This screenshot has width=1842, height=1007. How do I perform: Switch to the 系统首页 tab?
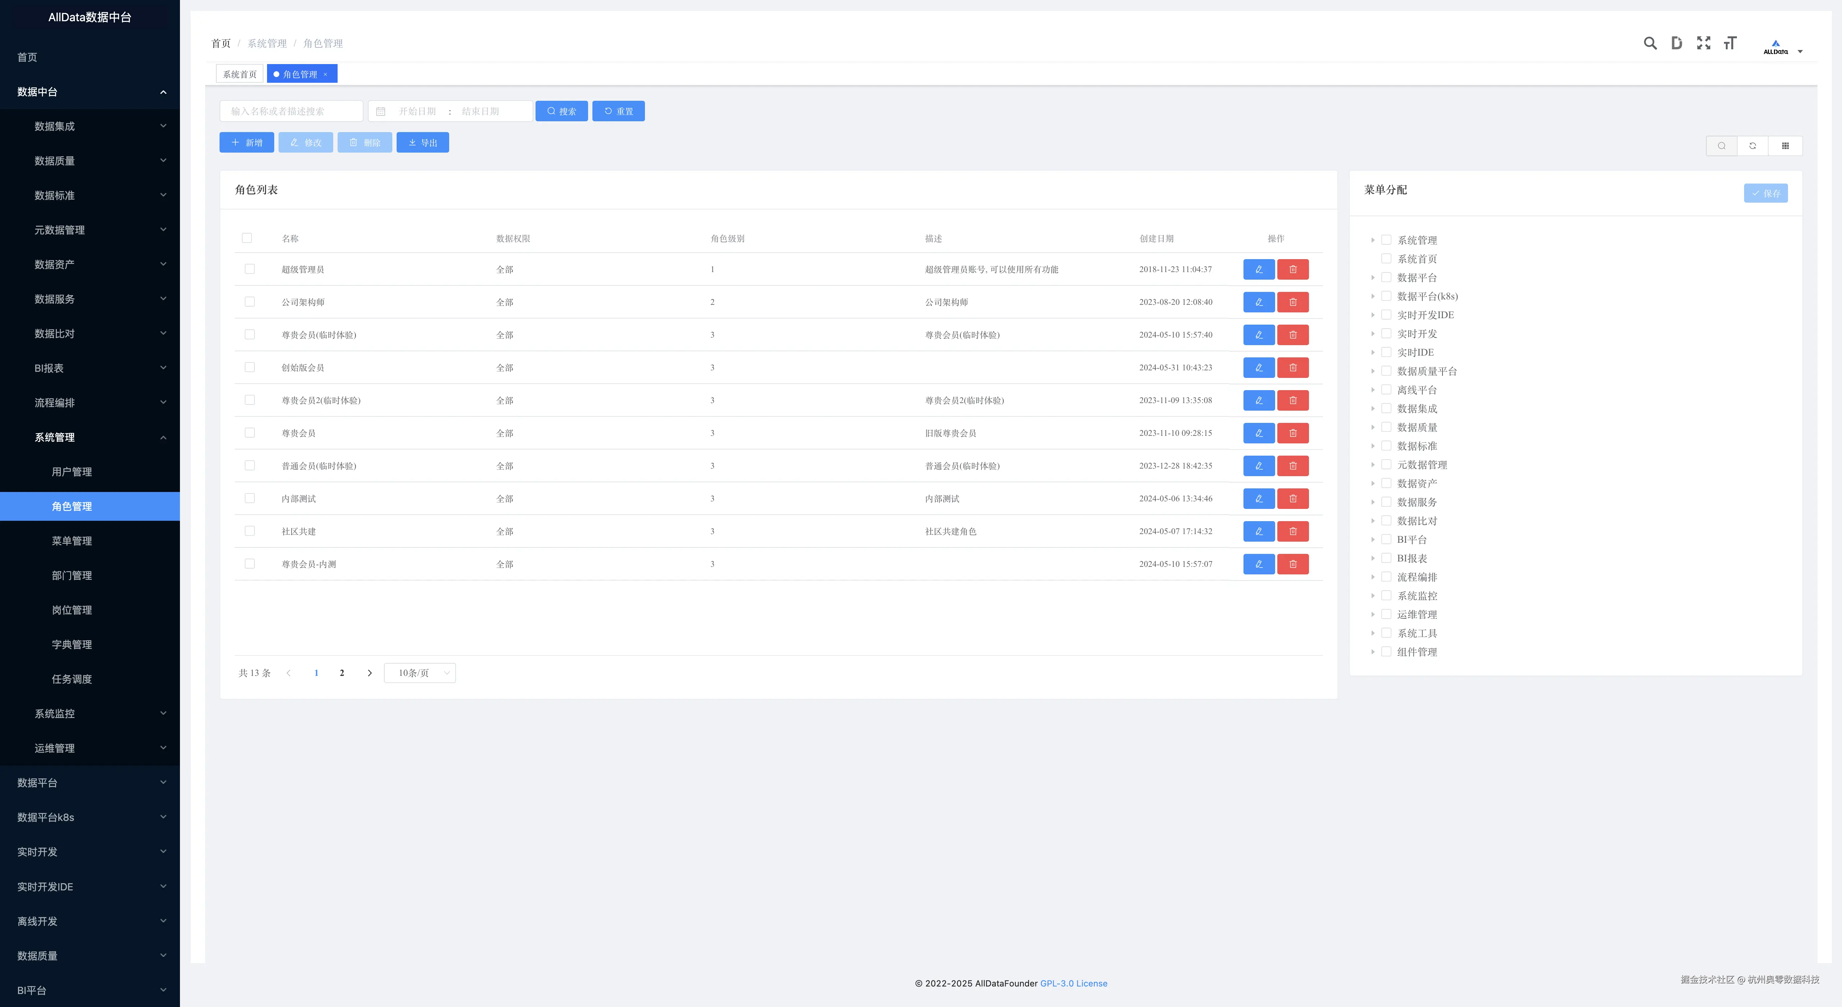(240, 74)
